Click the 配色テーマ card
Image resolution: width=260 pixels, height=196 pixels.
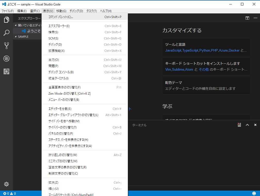point(206,85)
